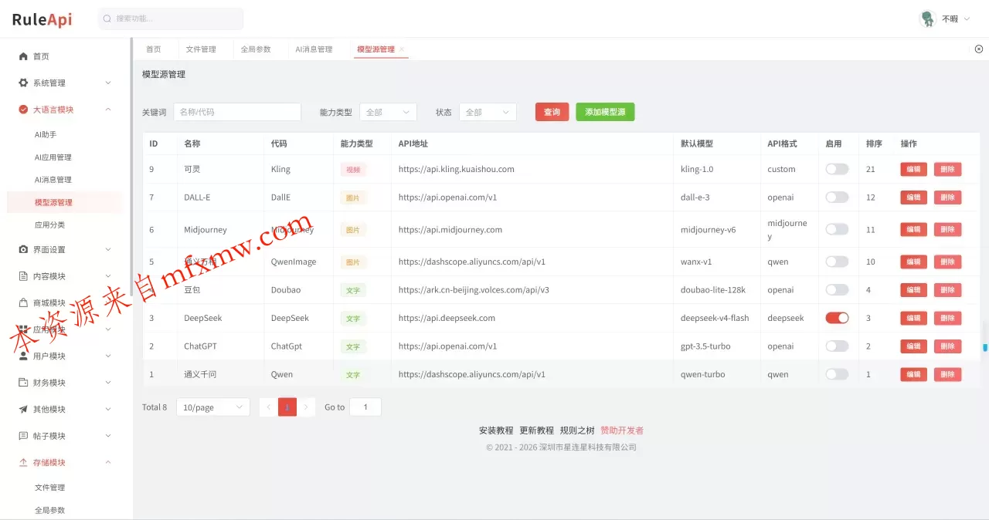Close the 模型源管理 tab with its x

click(x=401, y=49)
